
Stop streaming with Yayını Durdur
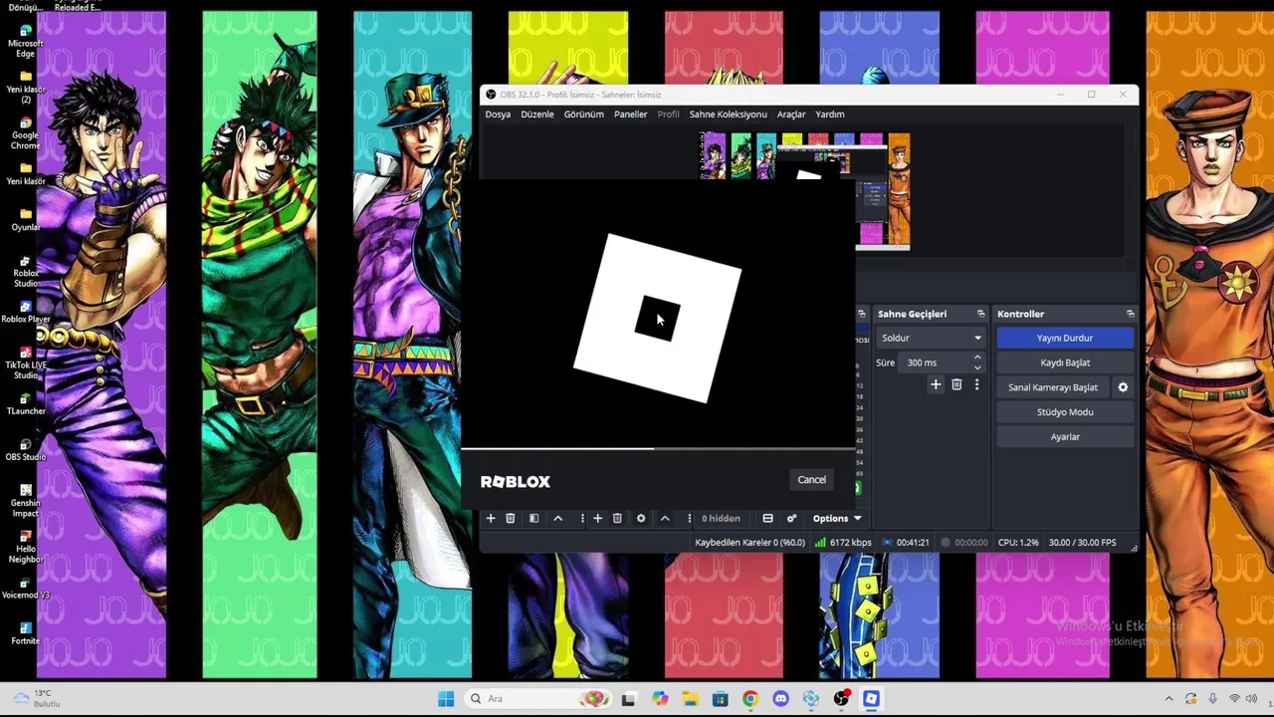click(x=1065, y=338)
